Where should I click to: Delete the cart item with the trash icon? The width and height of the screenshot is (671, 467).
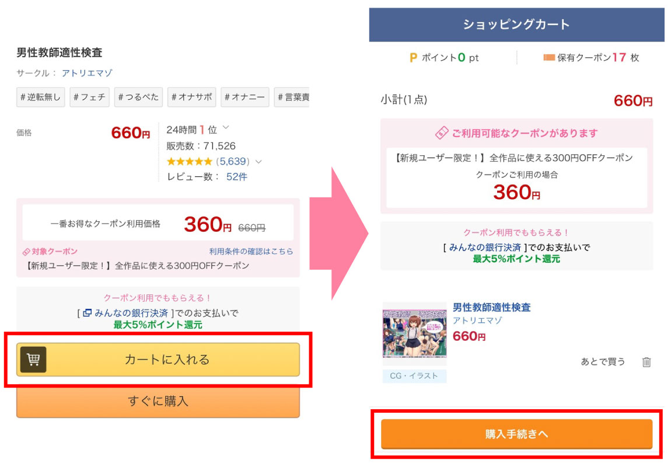point(646,362)
